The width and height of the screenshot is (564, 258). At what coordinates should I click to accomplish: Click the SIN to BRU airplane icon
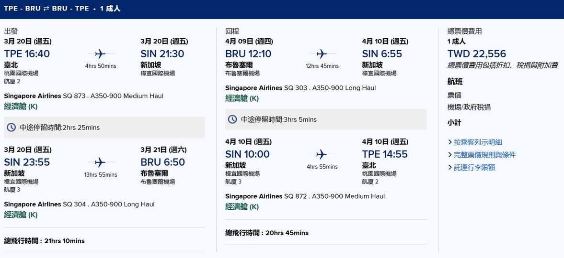[x=100, y=162]
